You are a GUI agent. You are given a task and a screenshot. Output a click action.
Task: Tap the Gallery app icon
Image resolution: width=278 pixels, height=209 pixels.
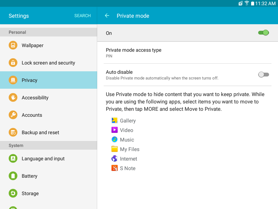tap(114, 120)
